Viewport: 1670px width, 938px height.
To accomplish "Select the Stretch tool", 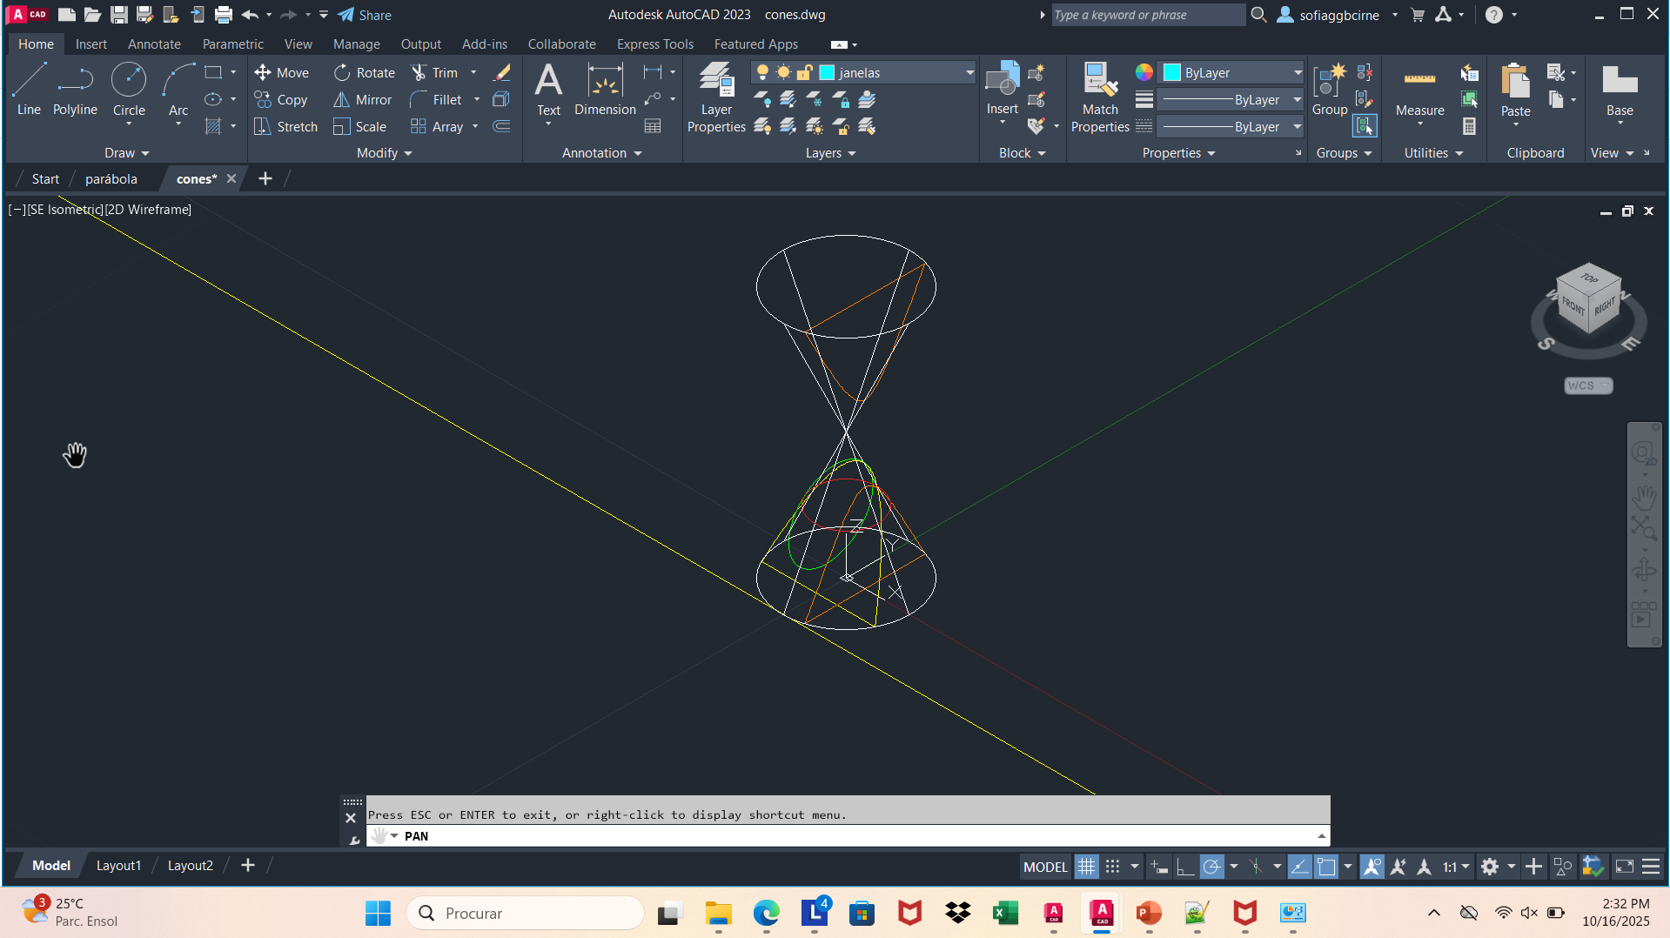I will point(286,127).
